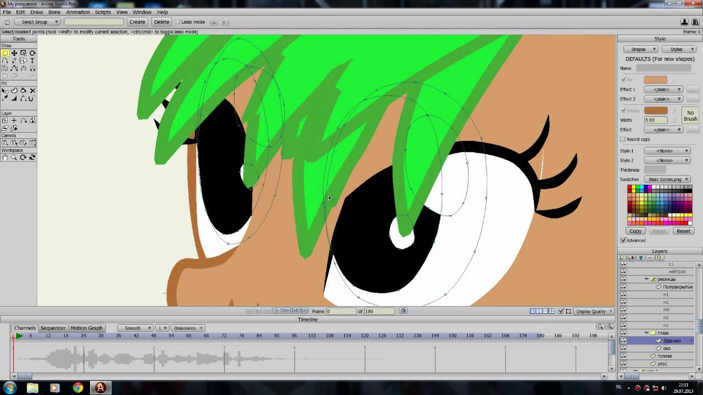Select the Pan Workspace hand tool
Viewport: 703px width, 395px height.
(5, 157)
